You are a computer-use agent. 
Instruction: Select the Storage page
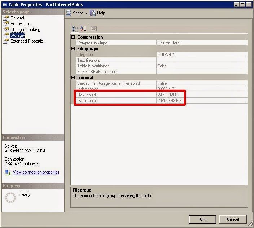[x=17, y=35]
